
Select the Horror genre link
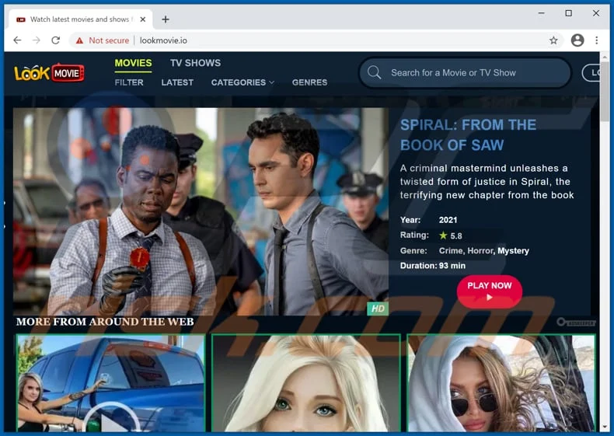(480, 251)
